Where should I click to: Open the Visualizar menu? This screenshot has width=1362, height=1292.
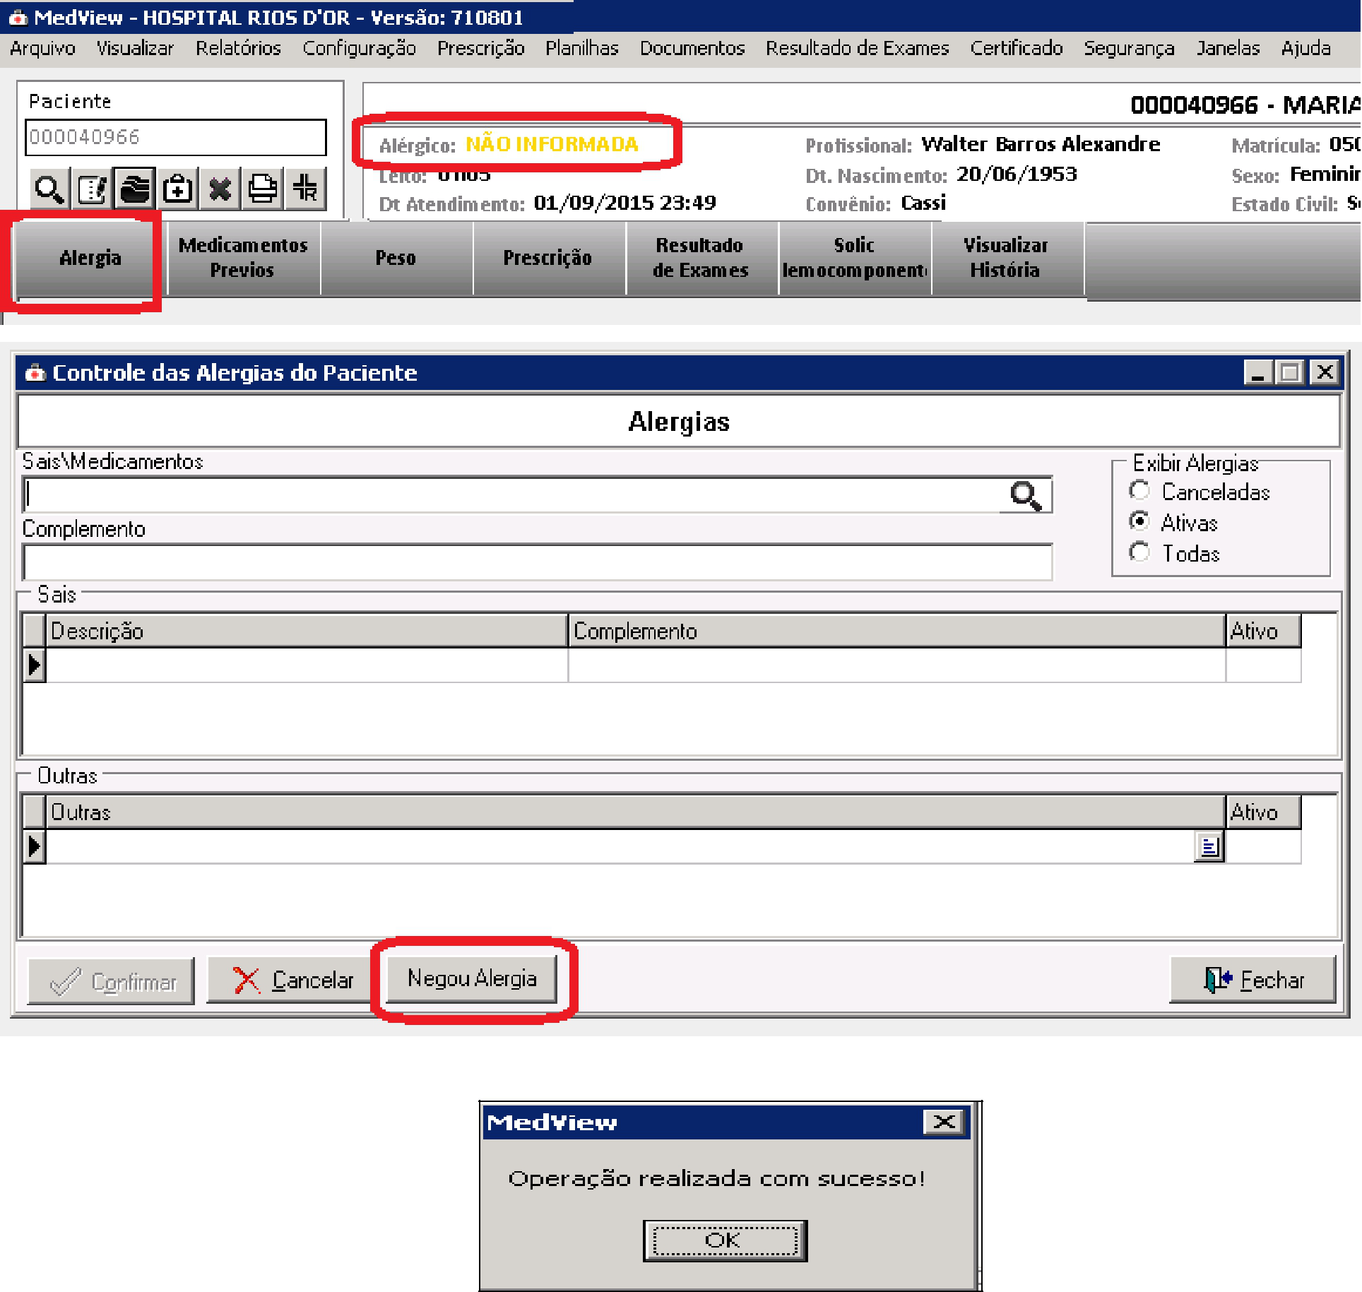[x=135, y=48]
